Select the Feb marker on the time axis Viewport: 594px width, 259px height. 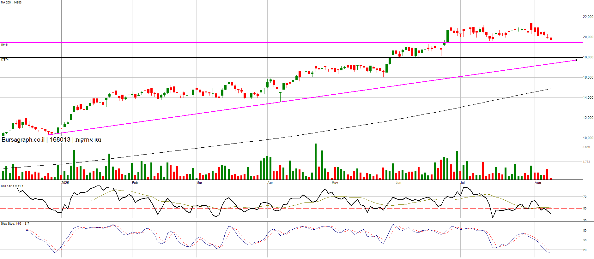(135, 183)
